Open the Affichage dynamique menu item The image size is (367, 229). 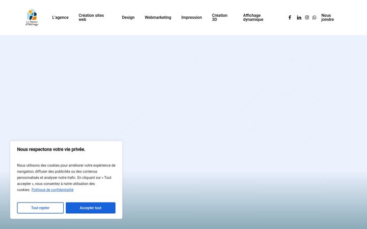click(253, 17)
